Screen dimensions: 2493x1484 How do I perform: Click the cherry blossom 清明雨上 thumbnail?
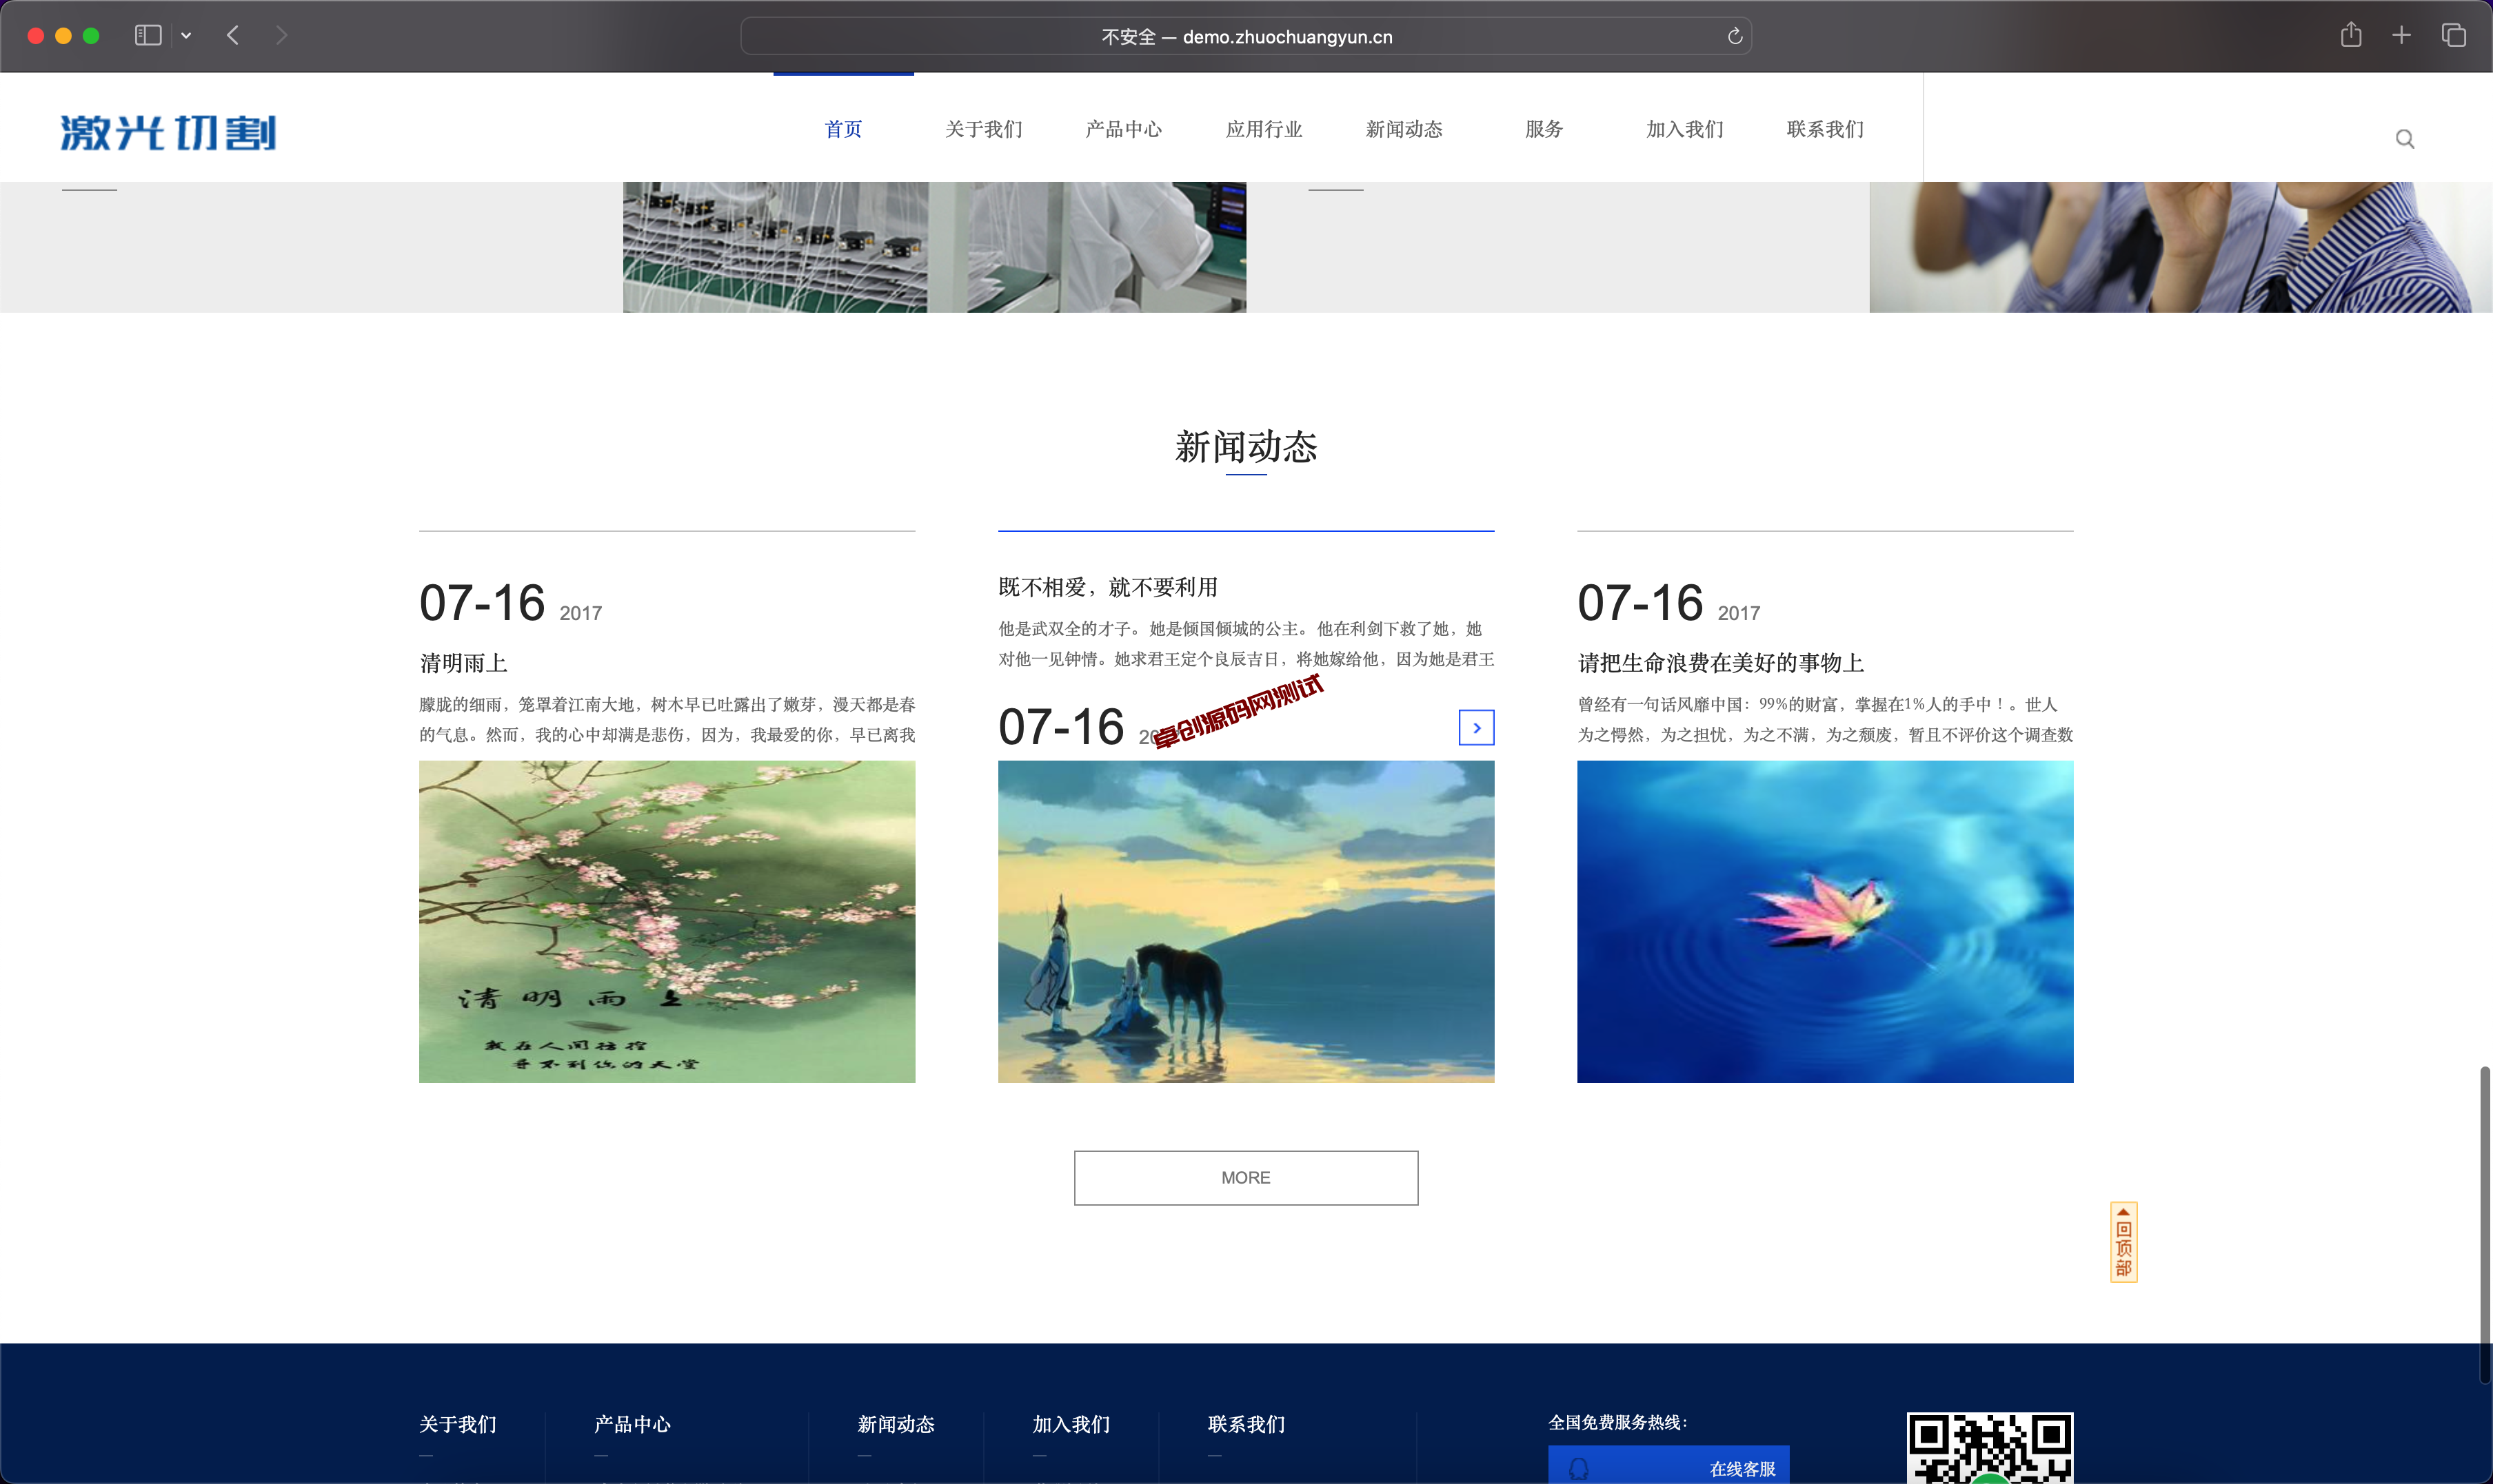667,921
